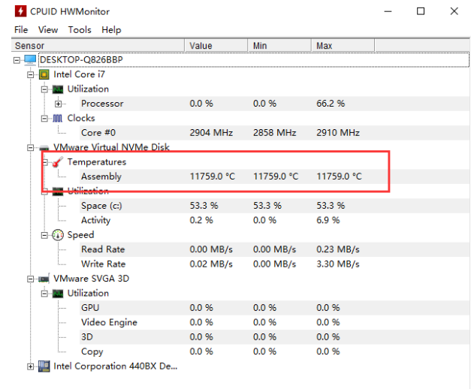Open the Tools menu

[80, 30]
